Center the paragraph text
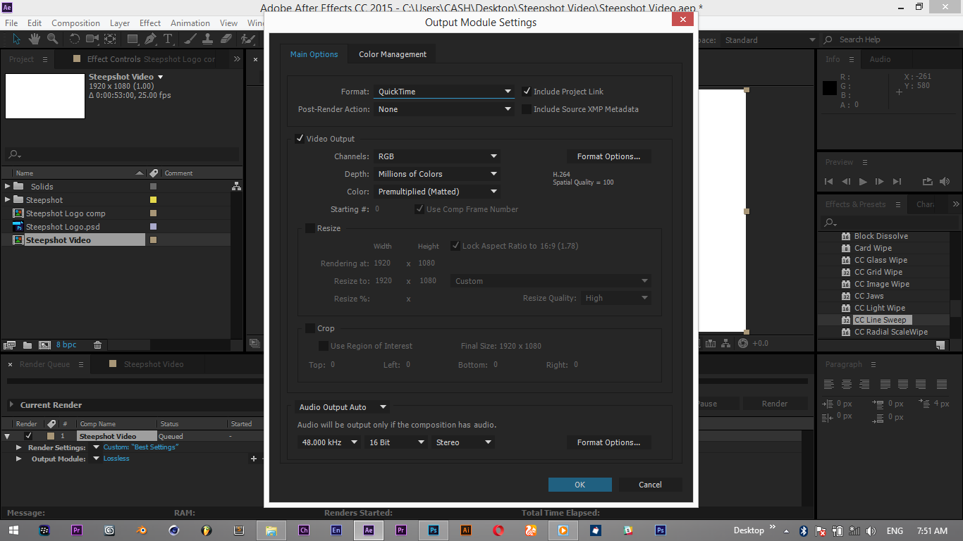 pyautogui.click(x=847, y=385)
